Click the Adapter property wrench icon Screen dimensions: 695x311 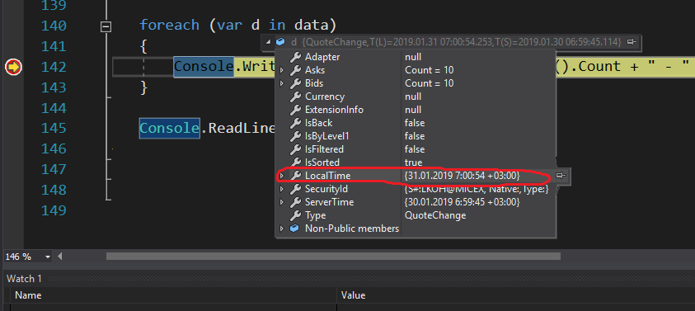[x=295, y=57]
